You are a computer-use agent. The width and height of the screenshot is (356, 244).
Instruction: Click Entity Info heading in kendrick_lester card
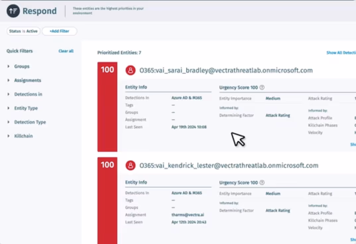coord(136,182)
